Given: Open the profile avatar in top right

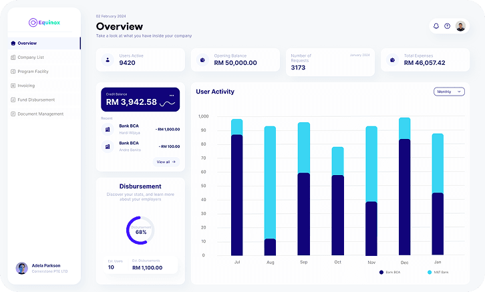Looking at the screenshot, I should tap(460, 26).
